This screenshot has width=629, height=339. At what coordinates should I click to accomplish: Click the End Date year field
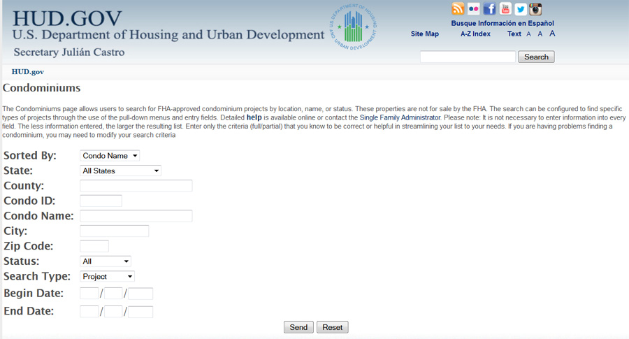(x=140, y=312)
